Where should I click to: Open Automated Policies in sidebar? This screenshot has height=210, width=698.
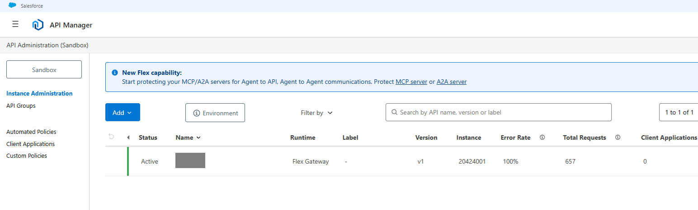[31, 132]
